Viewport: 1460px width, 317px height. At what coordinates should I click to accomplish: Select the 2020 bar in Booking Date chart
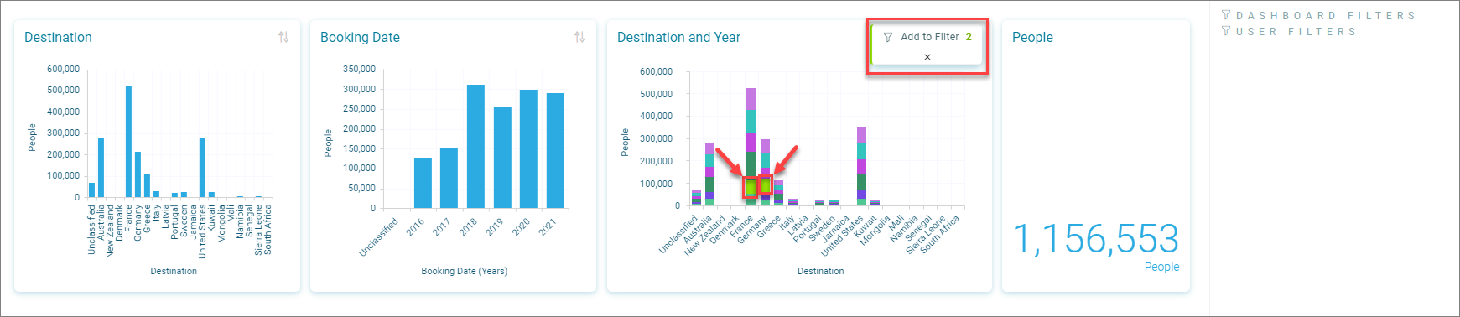528,148
